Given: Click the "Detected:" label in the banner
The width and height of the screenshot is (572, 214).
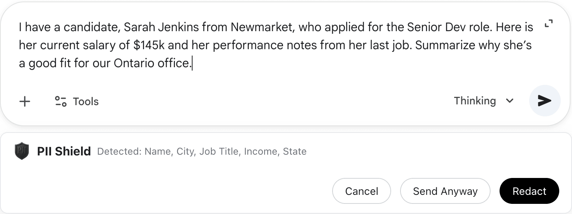Looking at the screenshot, I should pyautogui.click(x=119, y=152).
